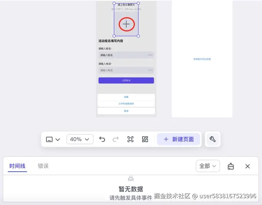262x205 pixels.
Task: Redo the reverted canvas action
Action: click(x=116, y=139)
